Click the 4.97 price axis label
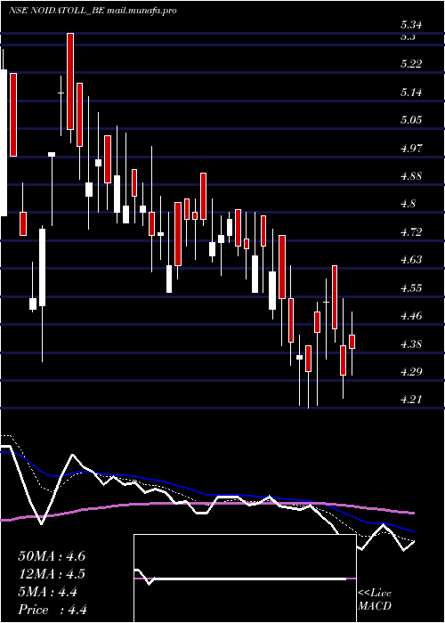Viewport: 445px width, 623px height. [x=411, y=149]
